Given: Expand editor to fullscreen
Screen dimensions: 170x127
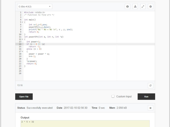Looking at the screenshot, I should click(x=143, y=7).
